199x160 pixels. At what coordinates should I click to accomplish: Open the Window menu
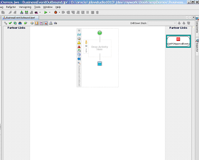click(x=48, y=7)
